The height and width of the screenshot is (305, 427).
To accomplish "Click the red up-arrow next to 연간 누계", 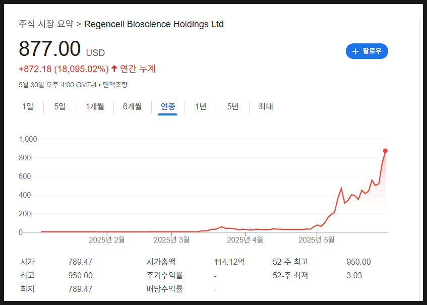I will pos(114,69).
